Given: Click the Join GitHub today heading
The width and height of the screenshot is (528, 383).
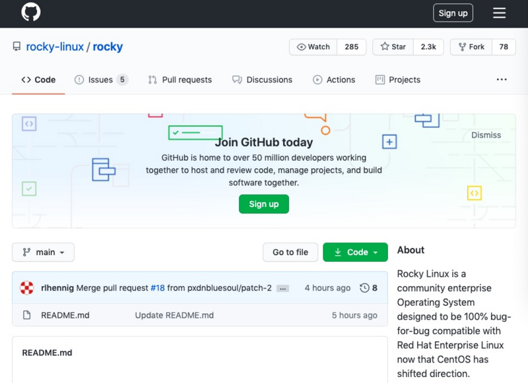Looking at the screenshot, I should [264, 142].
